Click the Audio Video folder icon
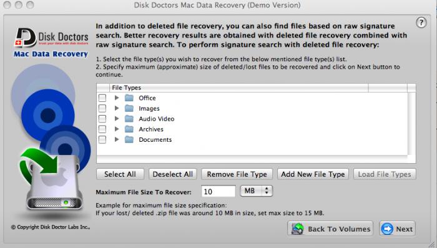 coord(129,119)
